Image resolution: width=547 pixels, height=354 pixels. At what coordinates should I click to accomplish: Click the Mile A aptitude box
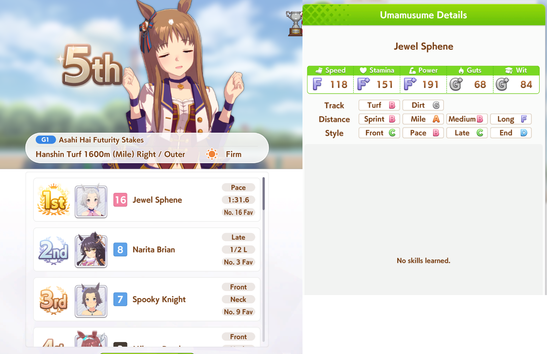pyautogui.click(x=423, y=119)
